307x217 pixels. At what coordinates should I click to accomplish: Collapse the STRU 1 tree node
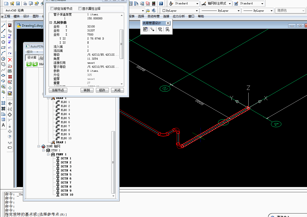[x=44, y=150]
